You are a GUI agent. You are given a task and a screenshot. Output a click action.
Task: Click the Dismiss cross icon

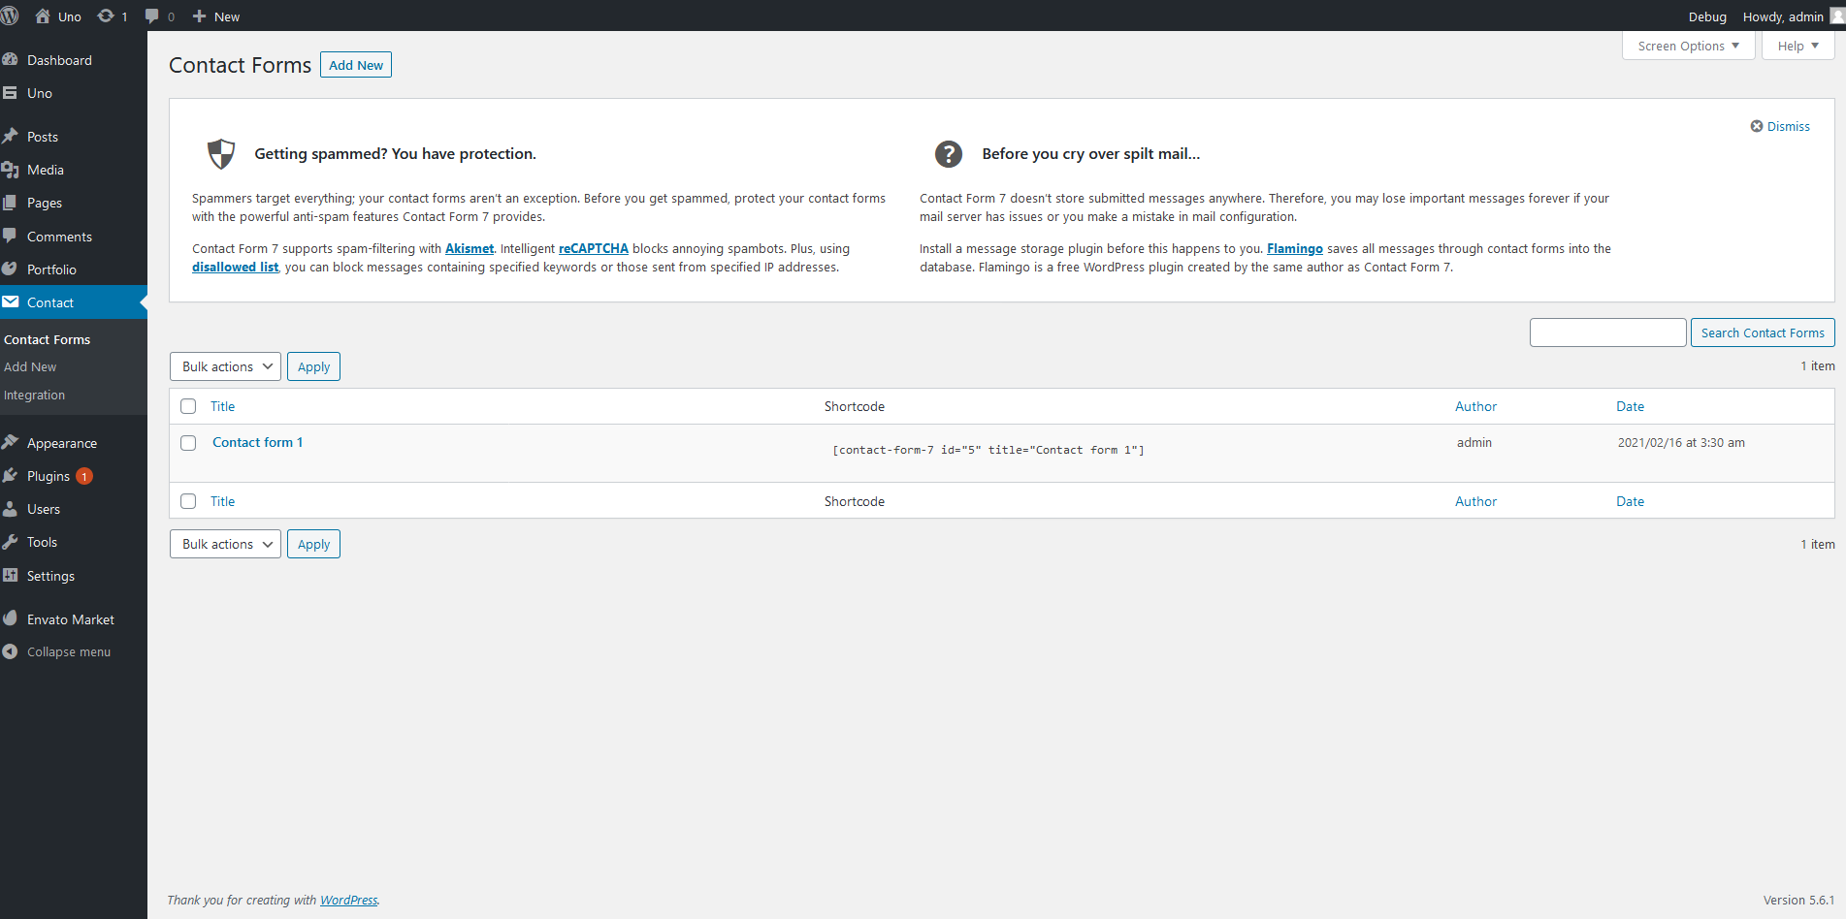tap(1757, 126)
